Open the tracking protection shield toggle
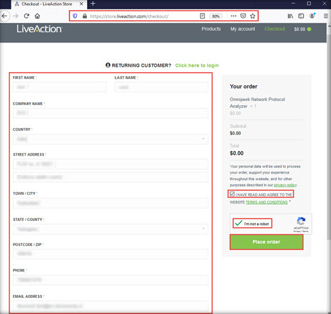Image resolution: width=331 pixels, height=314 pixels. click(75, 16)
